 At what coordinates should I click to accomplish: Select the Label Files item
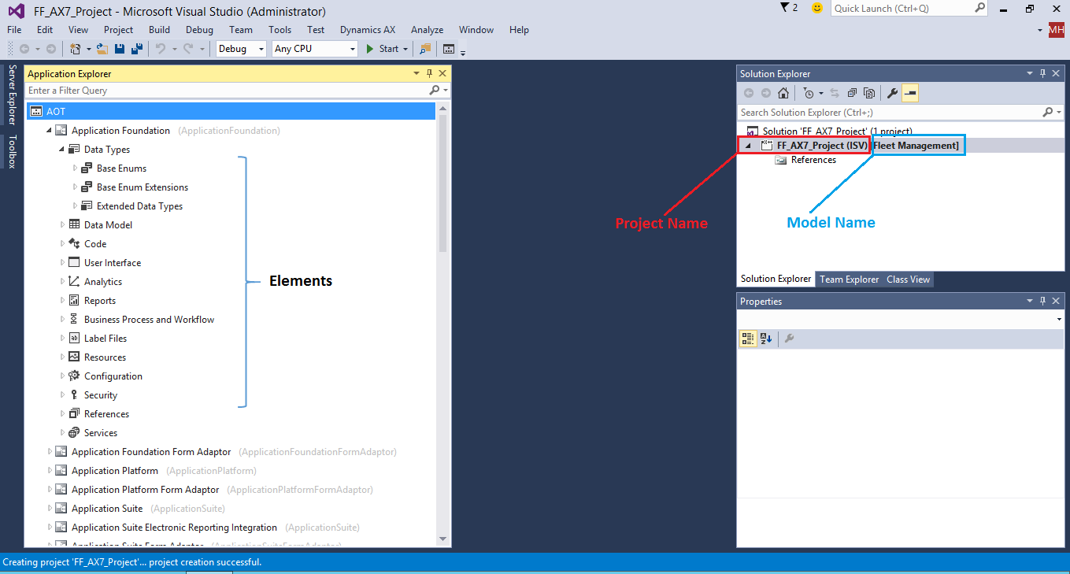(x=106, y=339)
